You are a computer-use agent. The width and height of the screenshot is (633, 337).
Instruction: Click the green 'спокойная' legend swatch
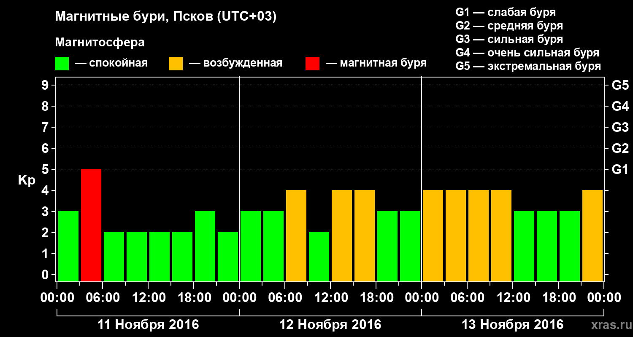point(62,64)
